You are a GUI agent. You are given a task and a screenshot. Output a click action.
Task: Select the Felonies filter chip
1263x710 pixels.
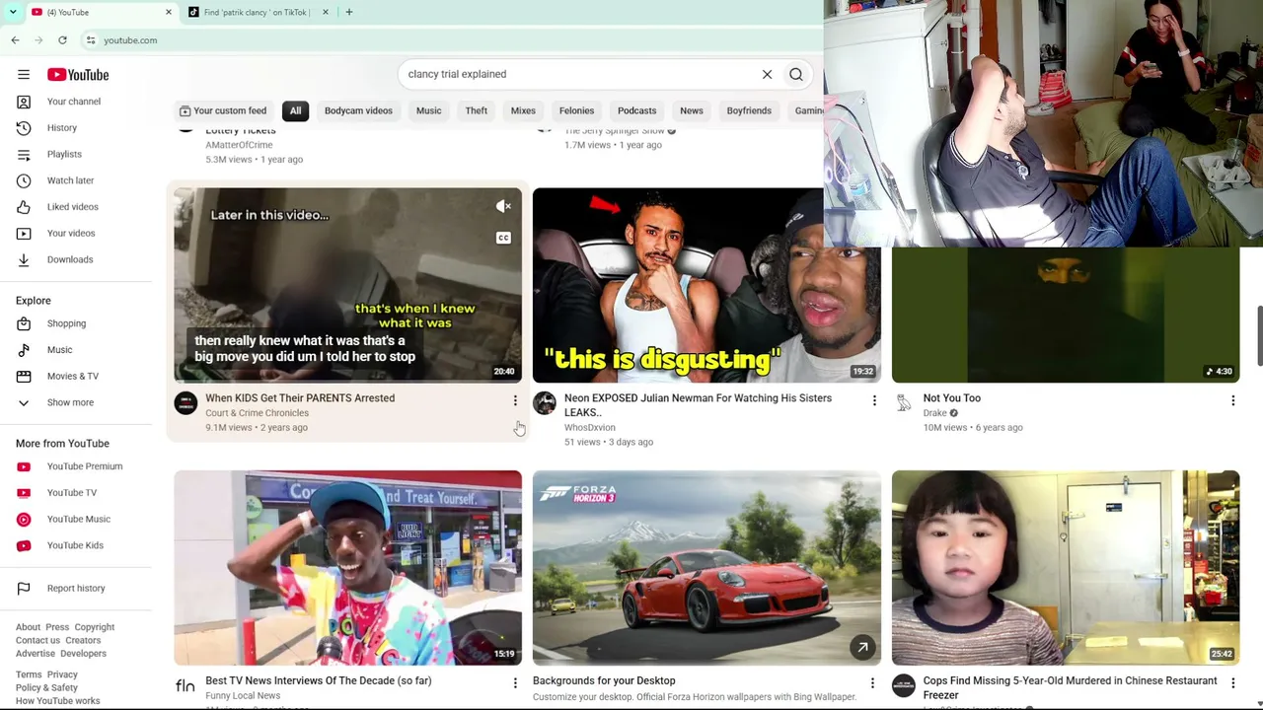576,110
